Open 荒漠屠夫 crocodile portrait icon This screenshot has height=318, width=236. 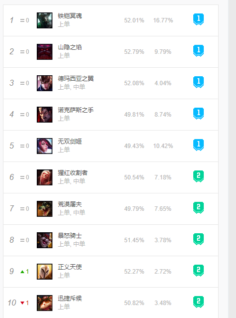coord(45,209)
